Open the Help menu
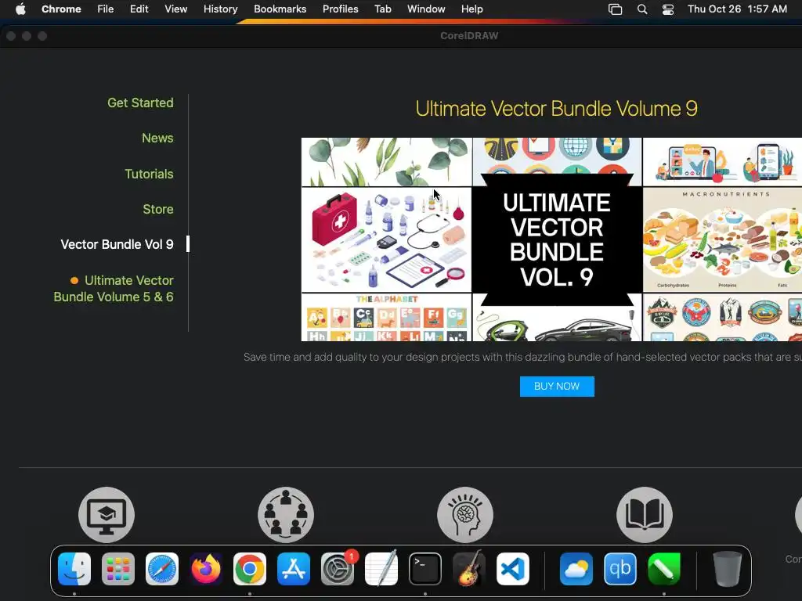 471,9
